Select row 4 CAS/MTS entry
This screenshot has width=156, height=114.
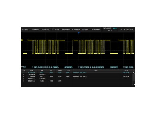[x=42, y=79]
